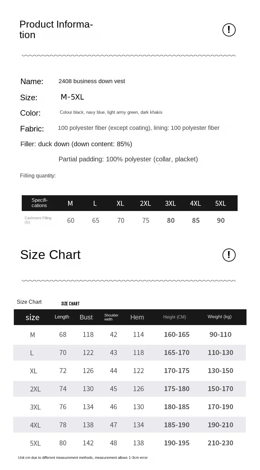Select the Weight (kg) column header

coord(220,317)
